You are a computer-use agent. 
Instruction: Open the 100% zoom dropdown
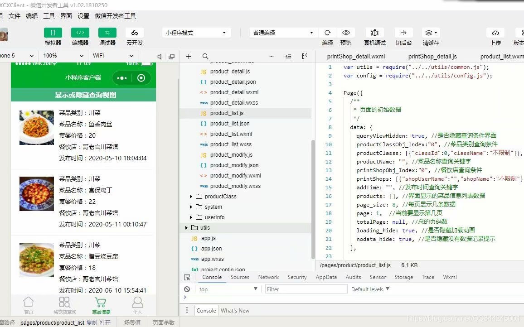pyautogui.click(x=63, y=56)
